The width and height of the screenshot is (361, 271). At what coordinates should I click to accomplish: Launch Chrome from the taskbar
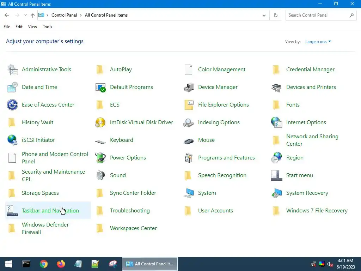pyautogui.click(x=43, y=264)
